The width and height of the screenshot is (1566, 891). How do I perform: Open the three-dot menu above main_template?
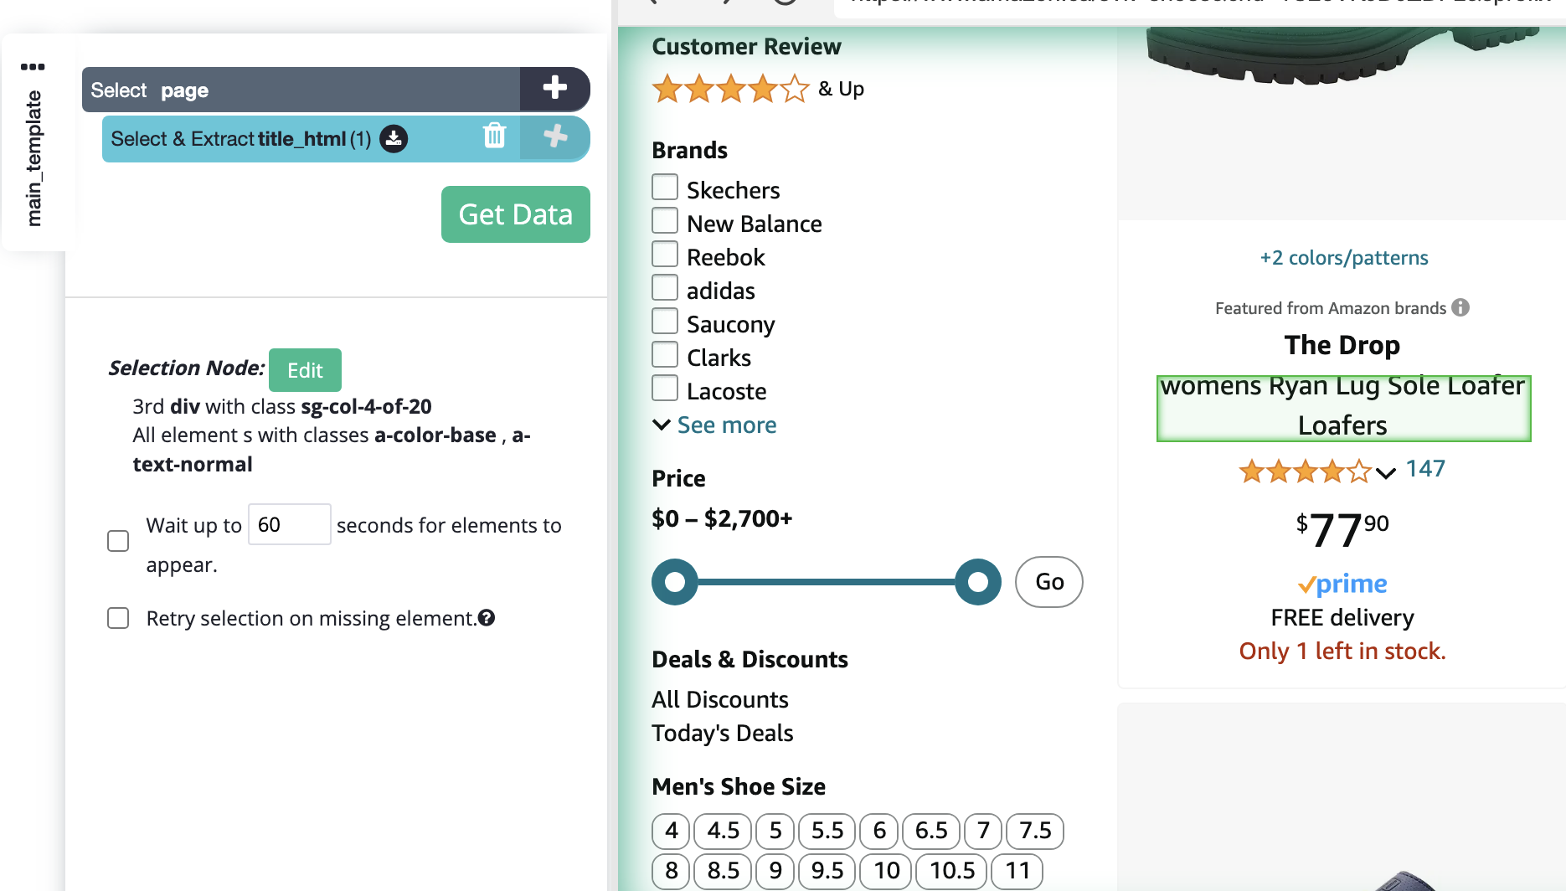click(x=33, y=67)
